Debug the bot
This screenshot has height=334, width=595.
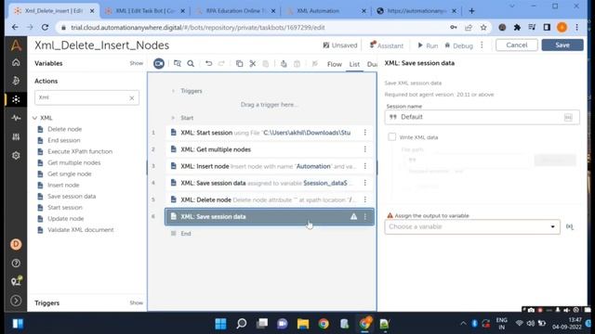coord(458,45)
